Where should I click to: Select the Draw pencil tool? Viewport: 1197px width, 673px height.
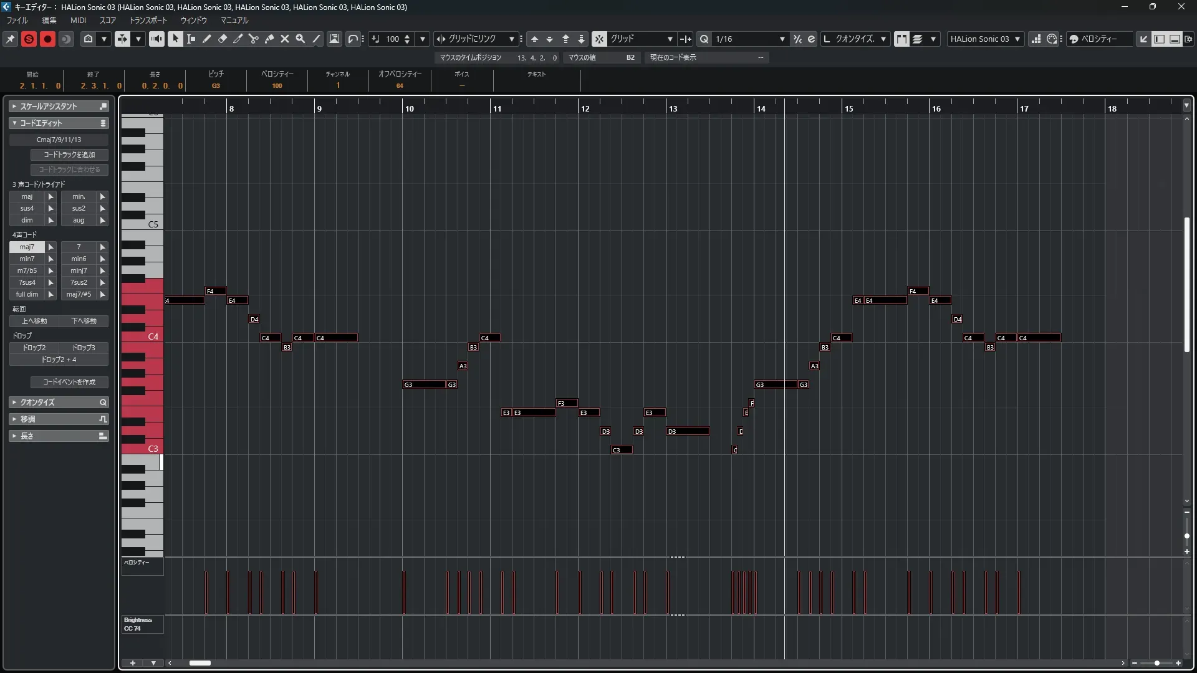tap(207, 39)
